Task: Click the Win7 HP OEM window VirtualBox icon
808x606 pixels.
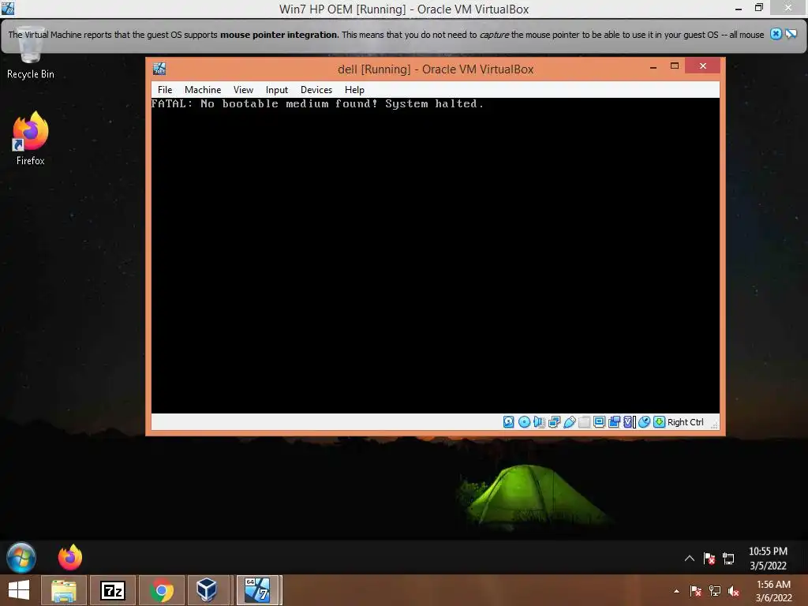Action: pyautogui.click(x=8, y=8)
